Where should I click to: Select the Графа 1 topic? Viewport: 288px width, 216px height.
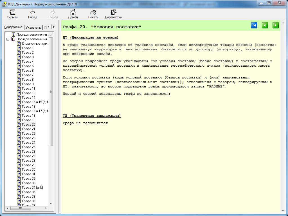(x=28, y=48)
